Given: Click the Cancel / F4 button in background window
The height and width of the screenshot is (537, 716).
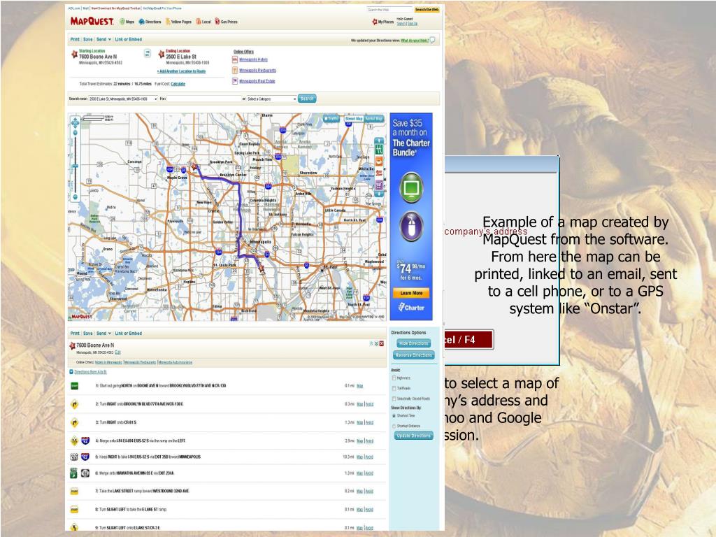Looking at the screenshot, I should 469,340.
